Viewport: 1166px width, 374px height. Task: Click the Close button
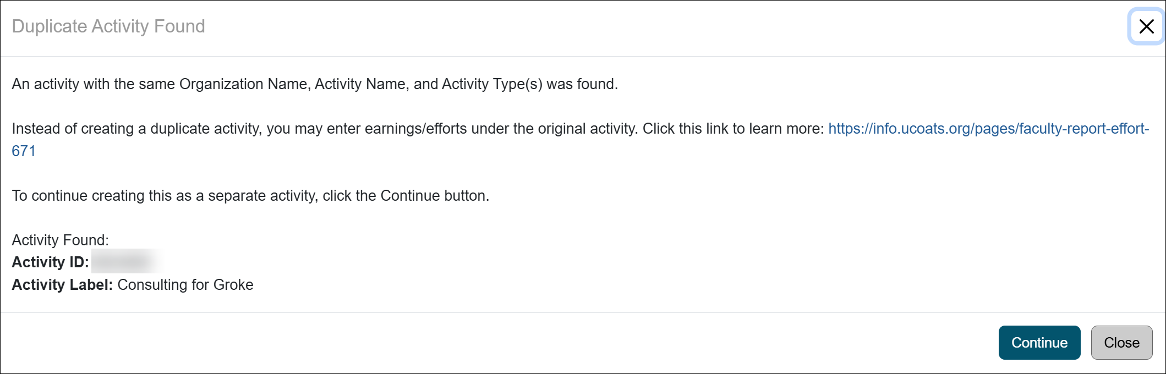(x=1121, y=342)
